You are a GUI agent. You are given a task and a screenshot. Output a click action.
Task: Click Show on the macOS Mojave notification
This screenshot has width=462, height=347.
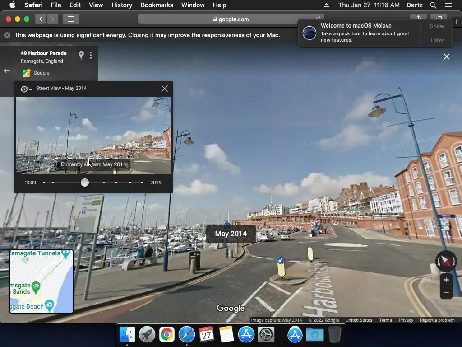click(x=437, y=26)
